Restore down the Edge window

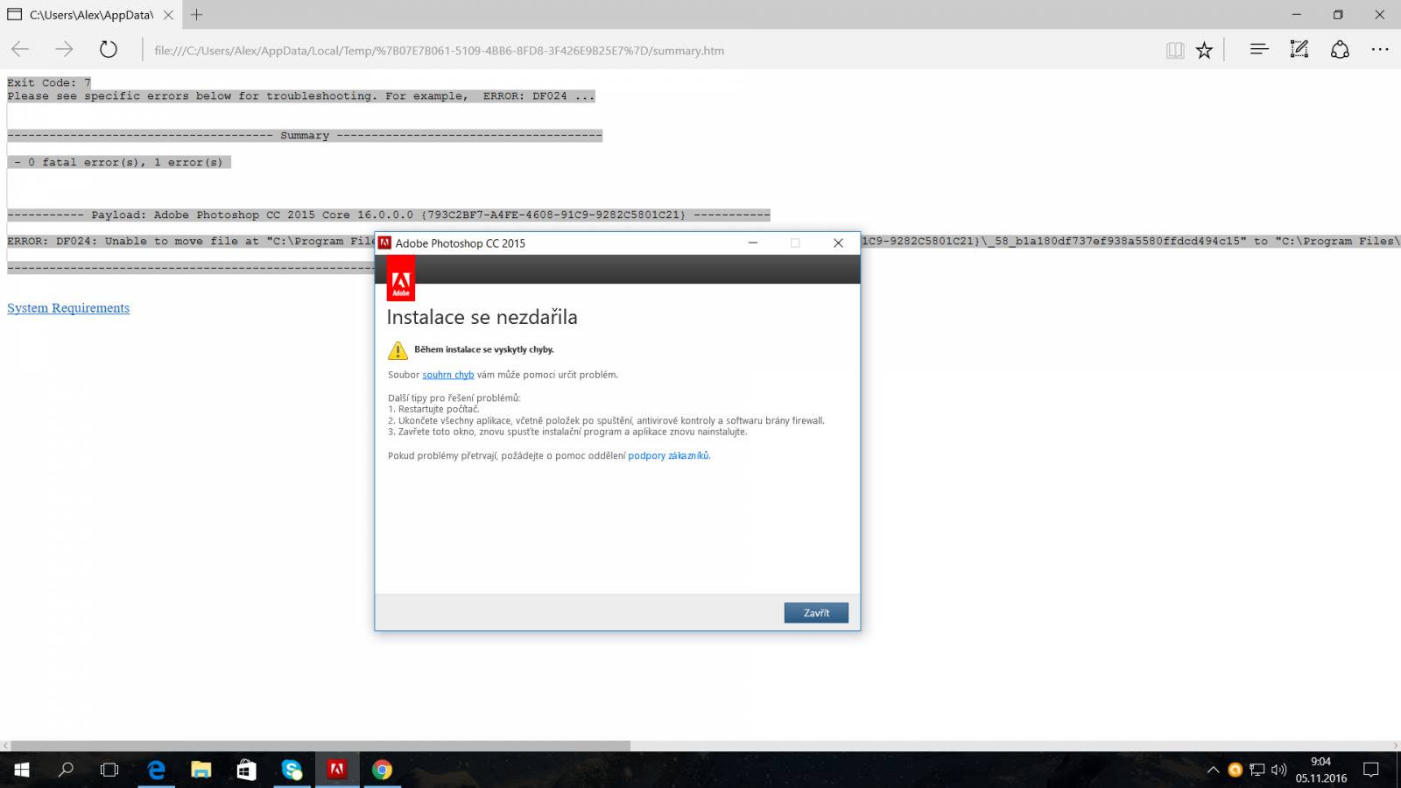point(1337,14)
